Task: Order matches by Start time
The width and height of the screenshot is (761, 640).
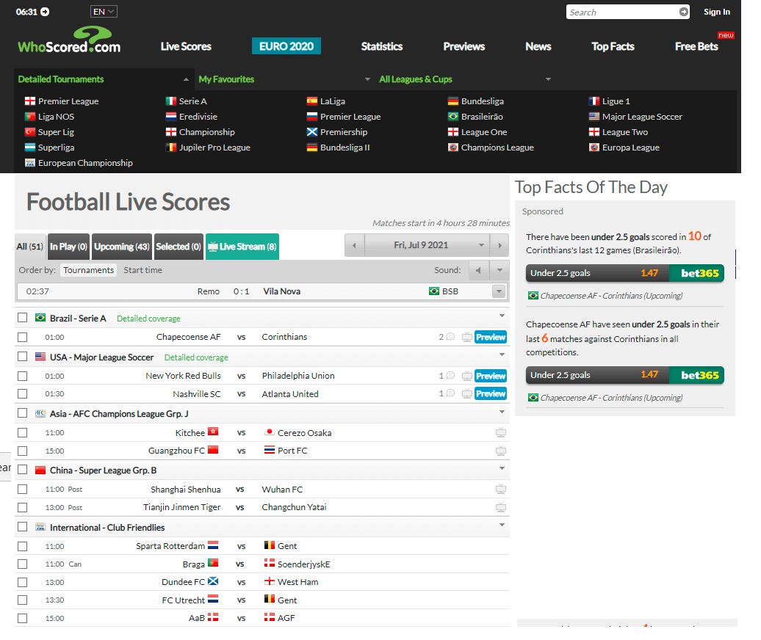Action: click(x=143, y=270)
